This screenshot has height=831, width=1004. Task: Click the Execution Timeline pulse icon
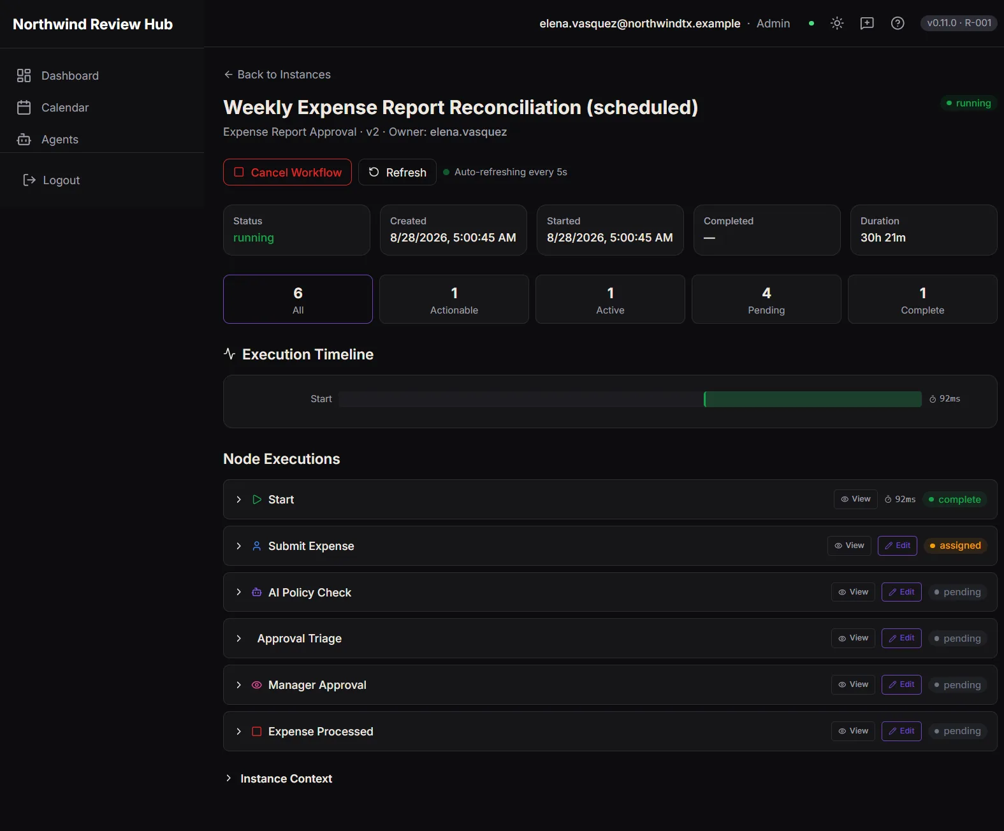point(229,354)
